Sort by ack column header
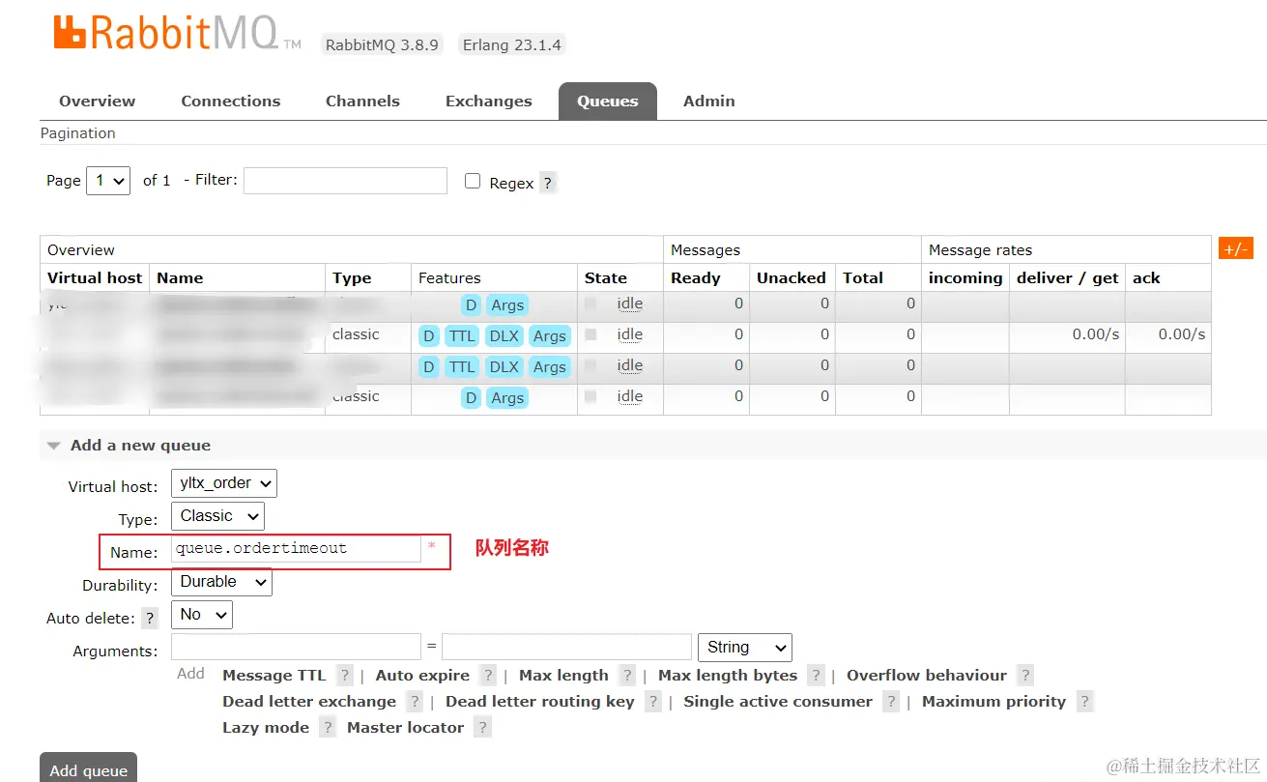 pyautogui.click(x=1146, y=278)
